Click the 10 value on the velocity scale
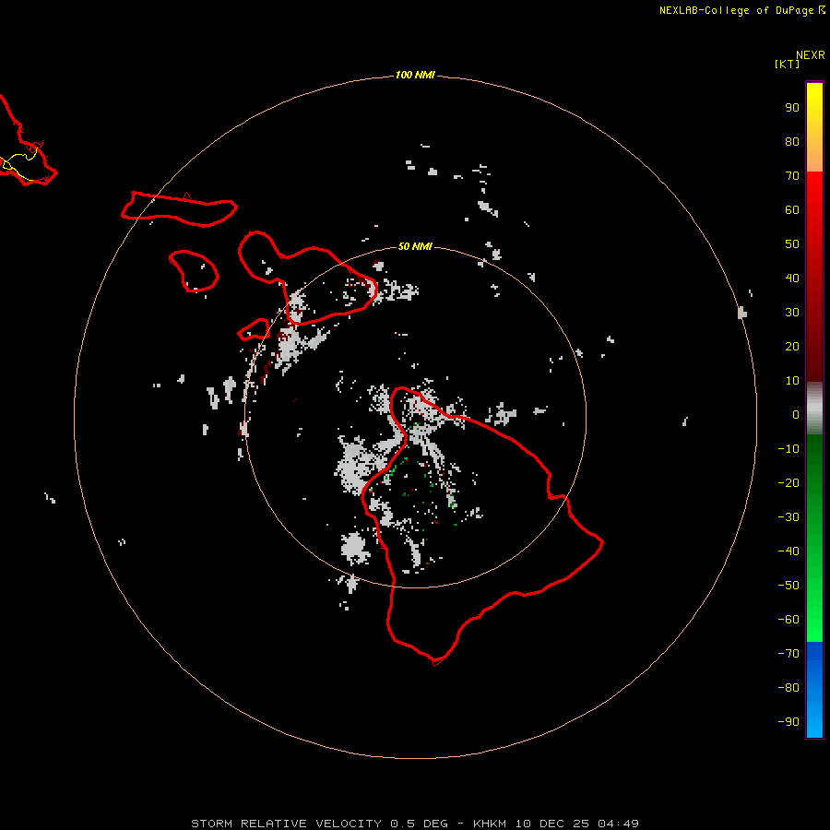Image resolution: width=830 pixels, height=830 pixels. coord(792,381)
